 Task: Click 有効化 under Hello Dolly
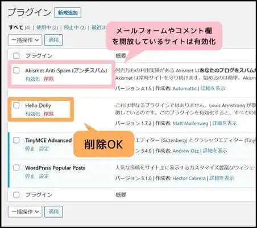(33, 114)
